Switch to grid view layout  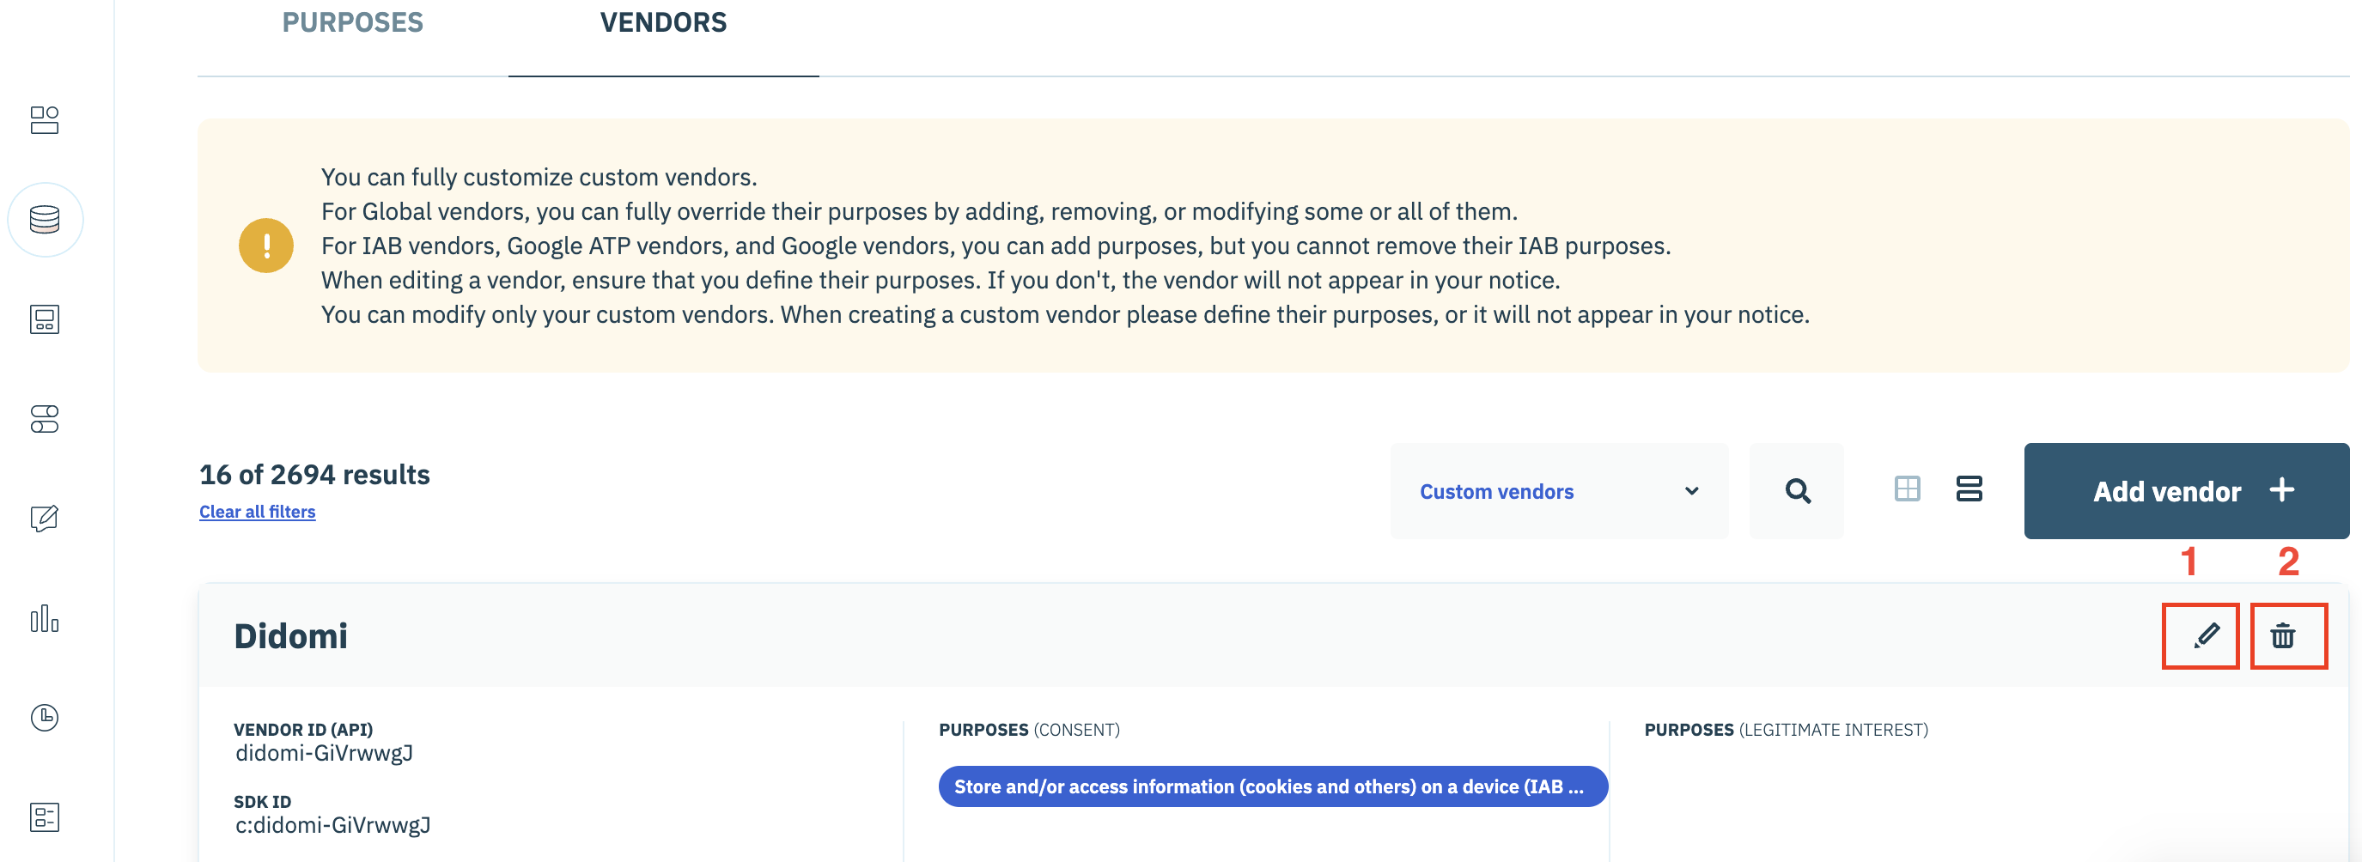point(1906,489)
